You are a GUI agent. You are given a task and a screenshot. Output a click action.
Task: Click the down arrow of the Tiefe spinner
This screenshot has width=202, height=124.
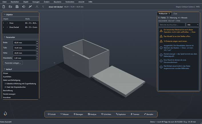(x=37, y=49)
